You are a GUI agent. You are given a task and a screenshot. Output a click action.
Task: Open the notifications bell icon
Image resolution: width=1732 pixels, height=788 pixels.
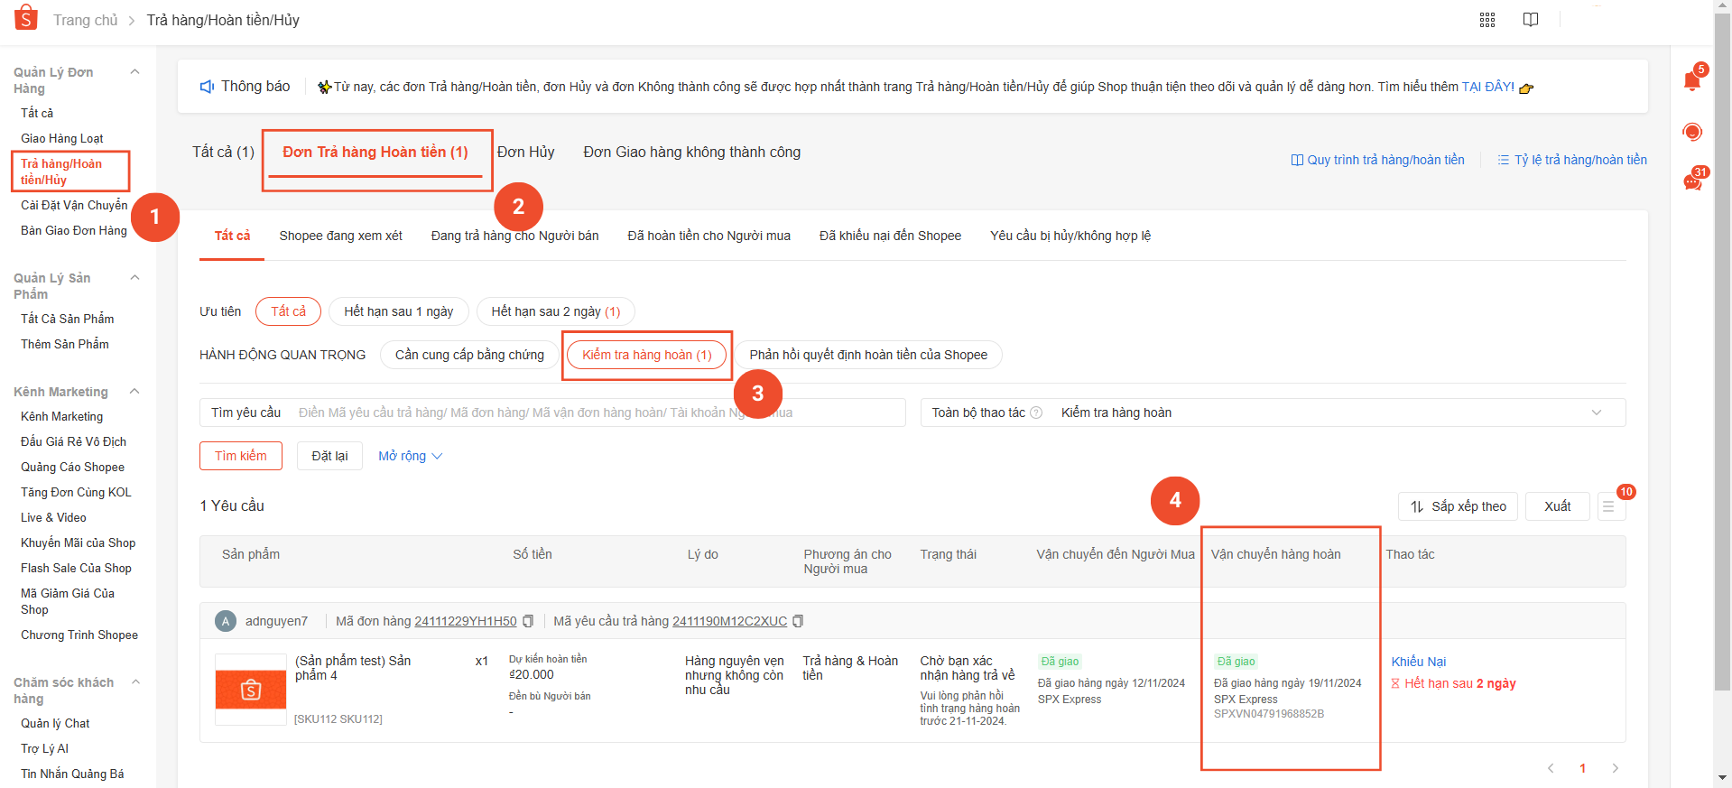pos(1692,81)
